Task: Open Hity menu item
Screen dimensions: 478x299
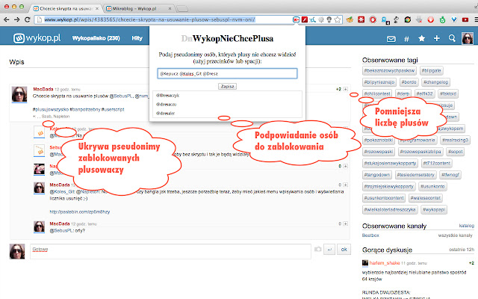Action: (137, 38)
